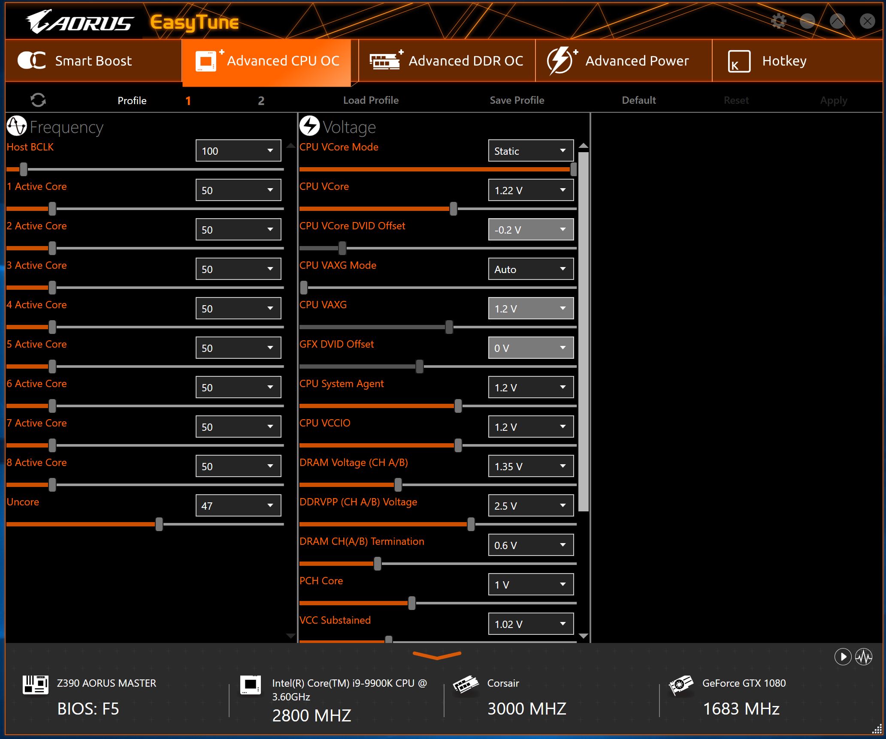Click the graphics card icon beside GeForce GTX 1080
This screenshot has width=886, height=739.
(680, 685)
